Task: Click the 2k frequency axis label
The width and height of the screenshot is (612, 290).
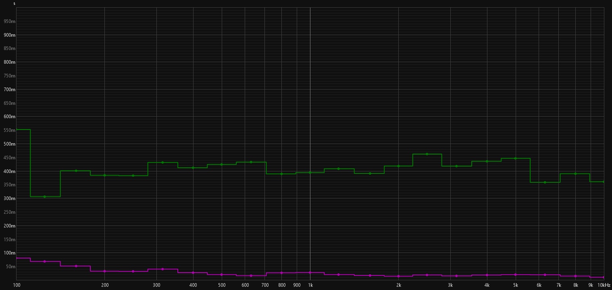Action: 398,285
